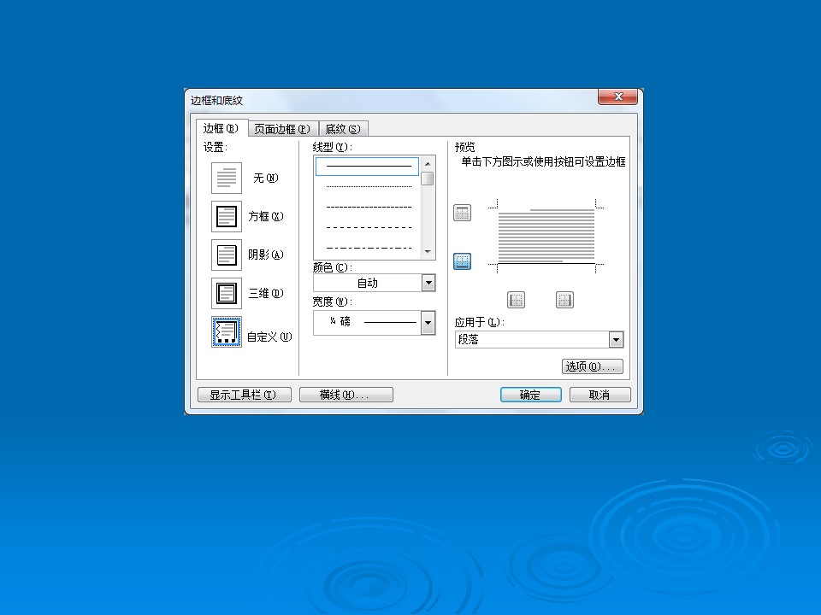Open the 宽度 width dropdown
The image size is (821, 615).
click(428, 323)
